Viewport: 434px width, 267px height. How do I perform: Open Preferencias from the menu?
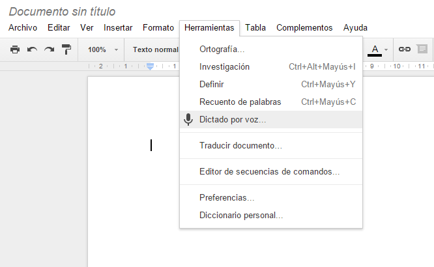pos(227,198)
